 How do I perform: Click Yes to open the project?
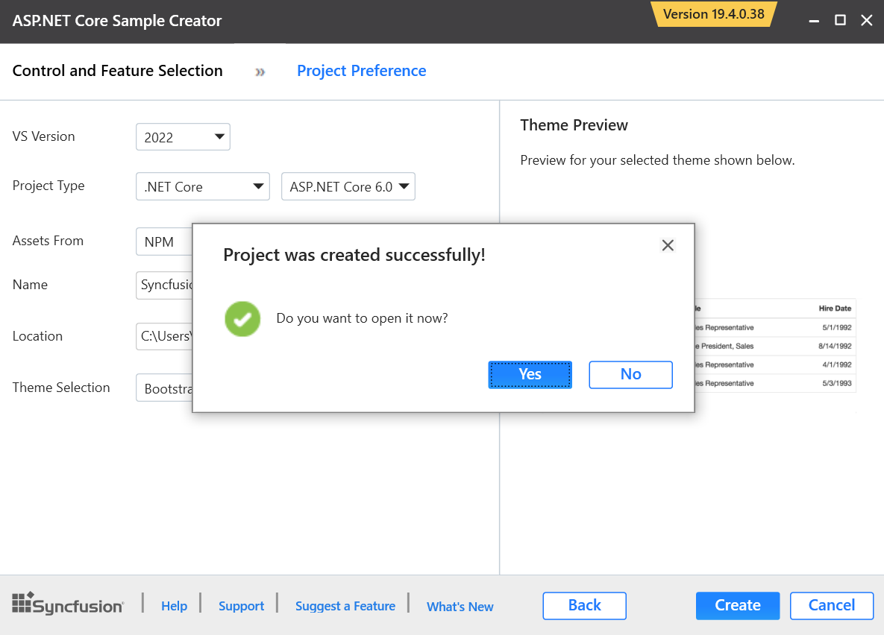530,375
